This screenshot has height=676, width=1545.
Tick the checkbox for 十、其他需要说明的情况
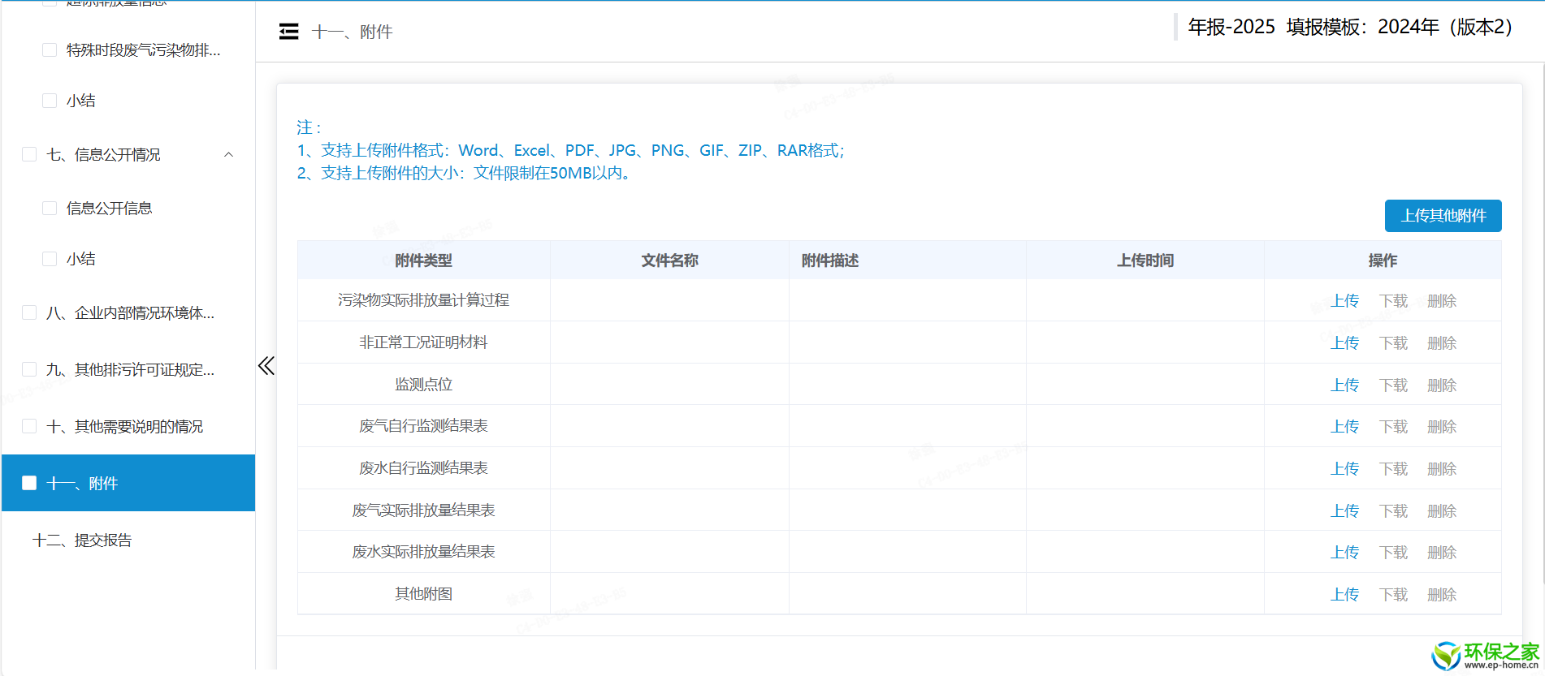(29, 426)
